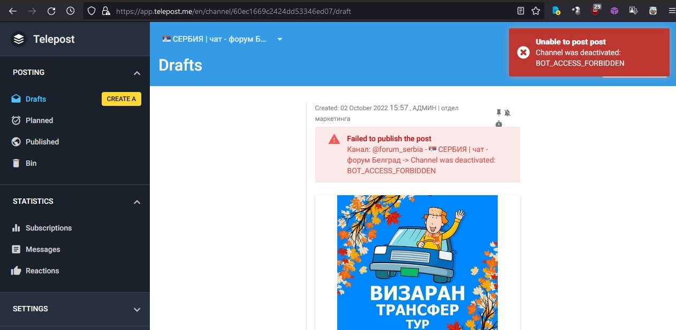
Task: Bookmark this page with the star icon
Action: [x=536, y=11]
